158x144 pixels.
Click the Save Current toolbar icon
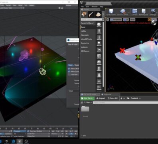pos(111,12)
